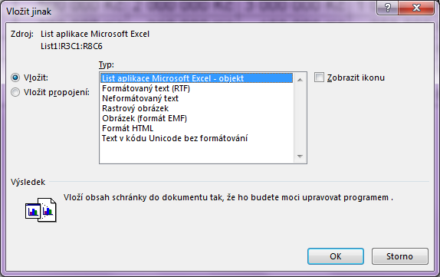Viewport: 440px width, 277px height.
Task: Click the paste result preview icon
Action: point(41,209)
